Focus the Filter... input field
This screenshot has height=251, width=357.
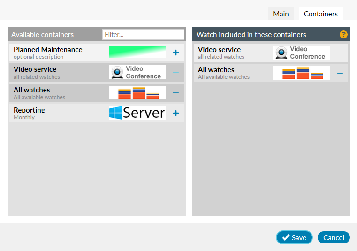pos(143,35)
